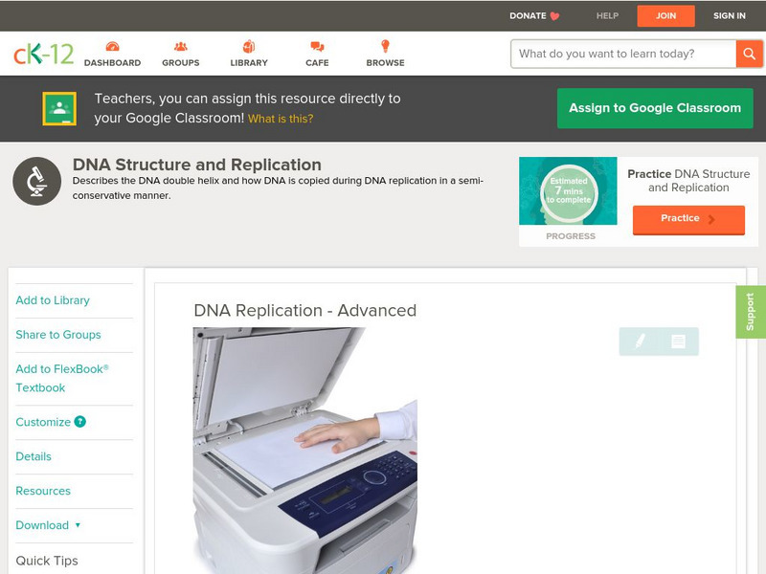Click Help in the top bar
This screenshot has width=766, height=574.
(607, 15)
